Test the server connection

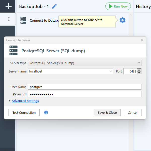24,112
